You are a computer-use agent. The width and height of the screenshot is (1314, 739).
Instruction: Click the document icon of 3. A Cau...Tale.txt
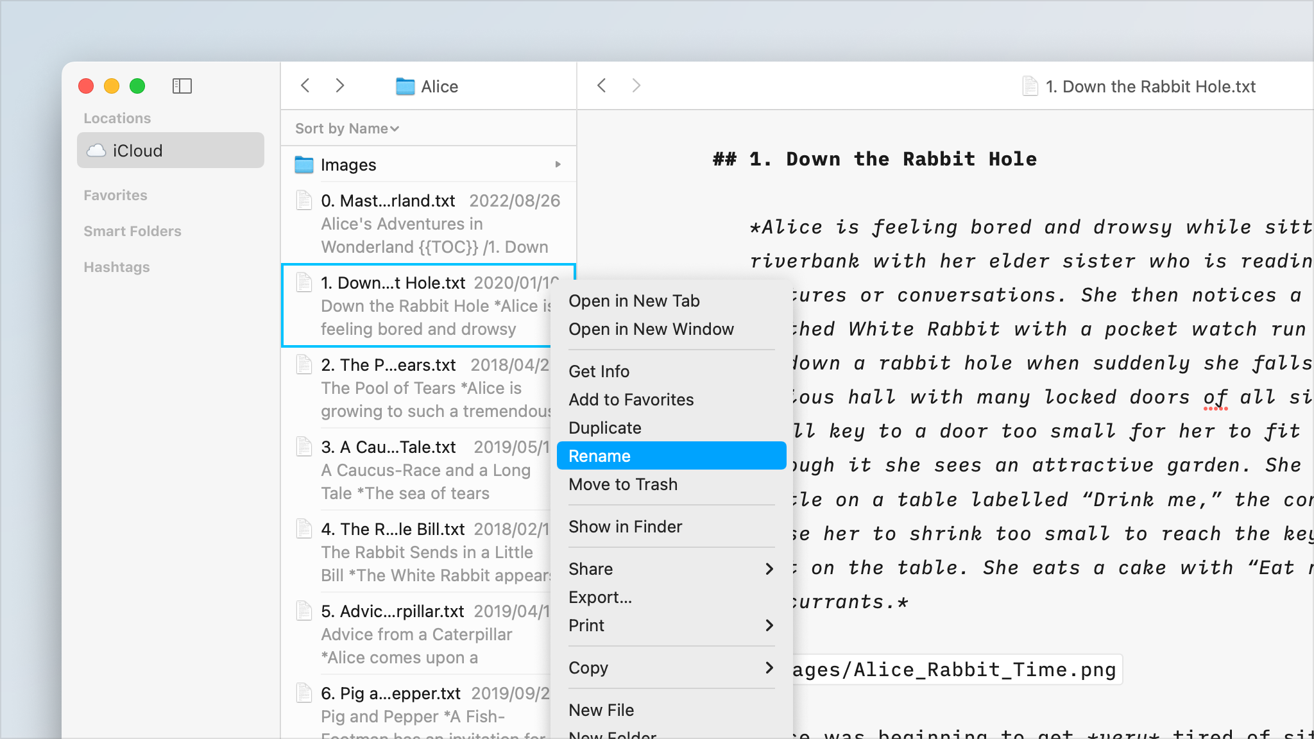click(x=303, y=446)
